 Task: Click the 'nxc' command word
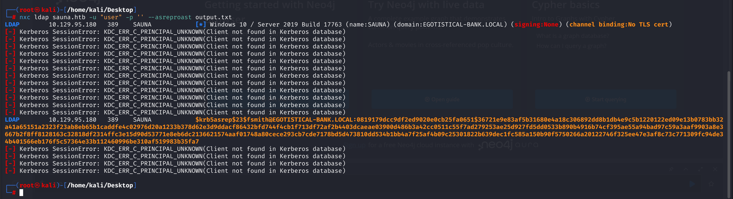click(x=25, y=17)
